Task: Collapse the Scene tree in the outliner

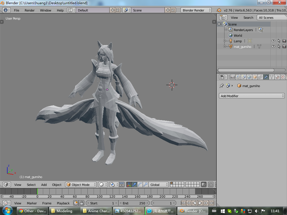Action: click(x=219, y=24)
